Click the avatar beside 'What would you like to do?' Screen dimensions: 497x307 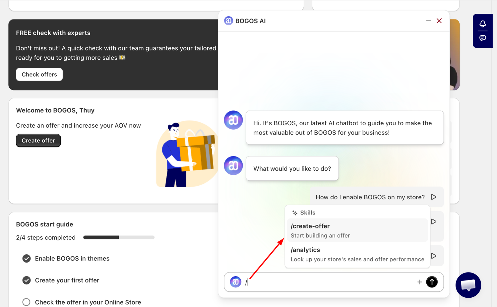233,165
